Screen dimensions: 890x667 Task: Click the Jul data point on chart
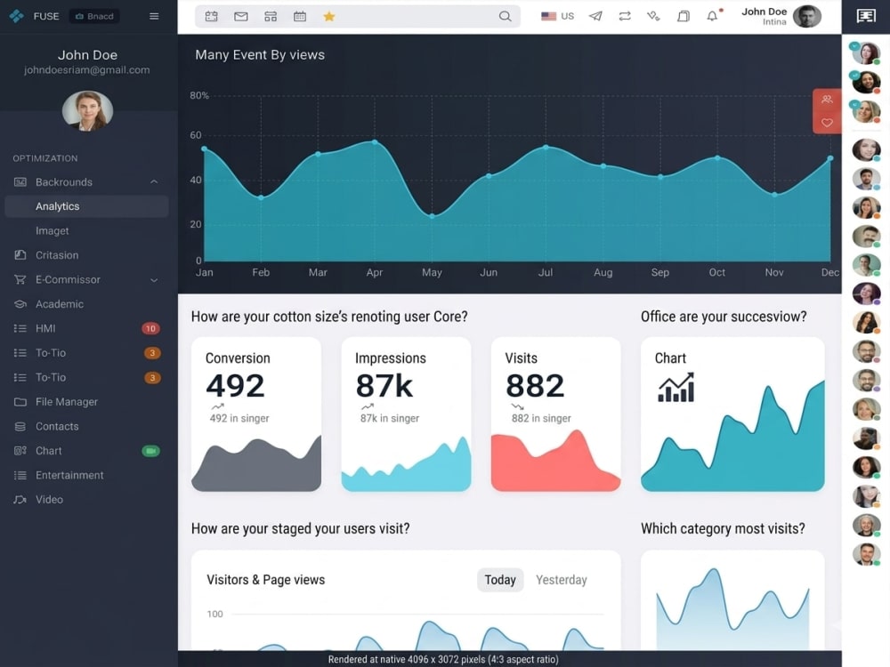tap(546, 147)
